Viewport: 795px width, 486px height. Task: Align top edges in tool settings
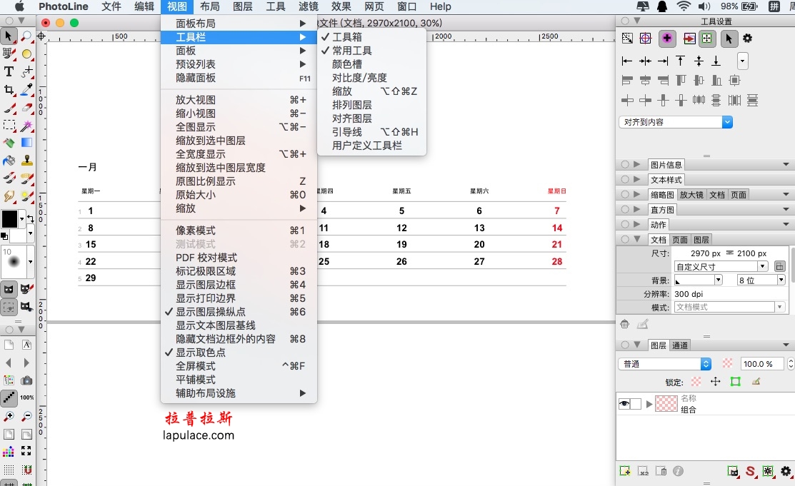tap(681, 61)
